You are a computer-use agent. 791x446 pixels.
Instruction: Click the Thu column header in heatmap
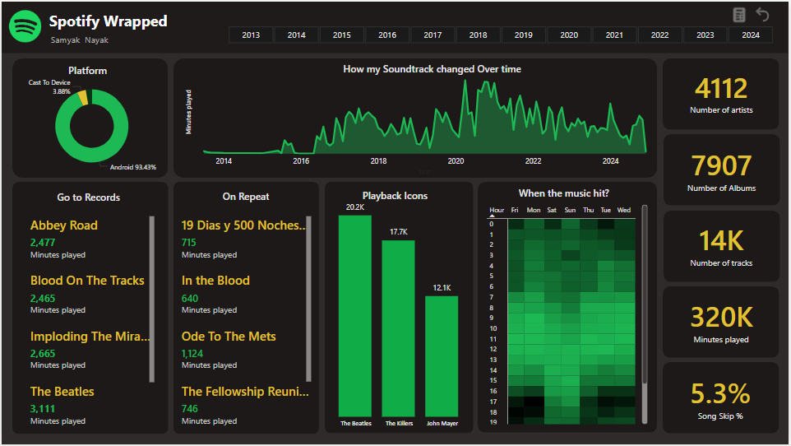click(588, 210)
